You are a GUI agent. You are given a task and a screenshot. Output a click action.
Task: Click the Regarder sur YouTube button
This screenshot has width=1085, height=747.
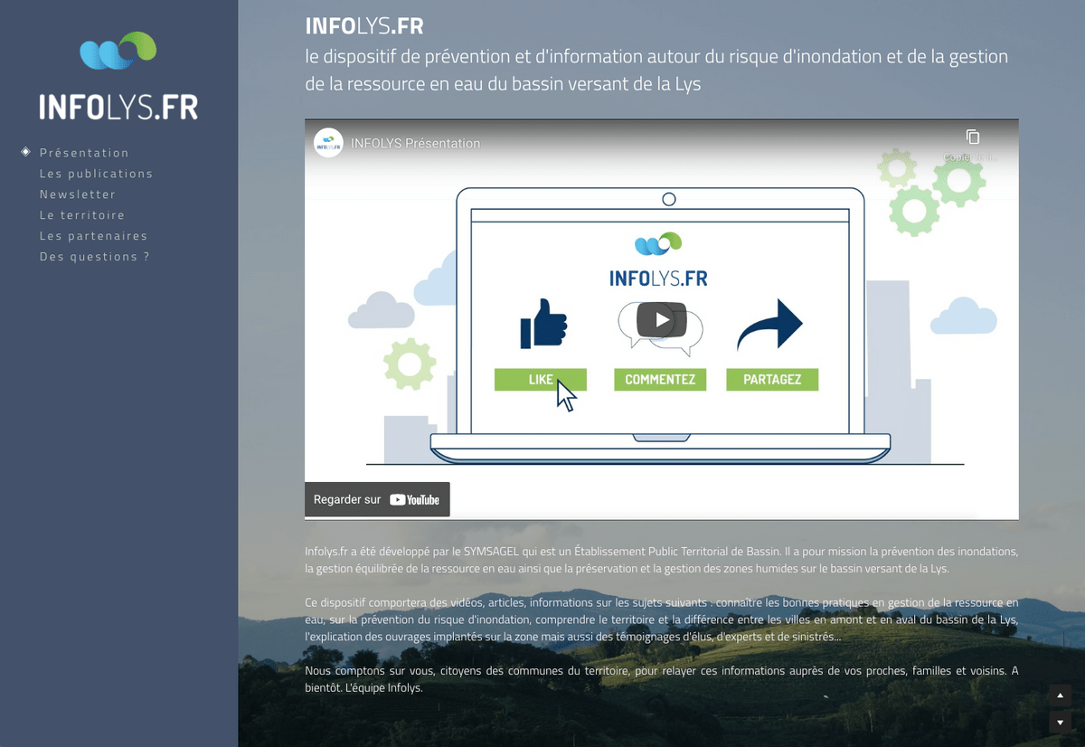[x=377, y=499]
